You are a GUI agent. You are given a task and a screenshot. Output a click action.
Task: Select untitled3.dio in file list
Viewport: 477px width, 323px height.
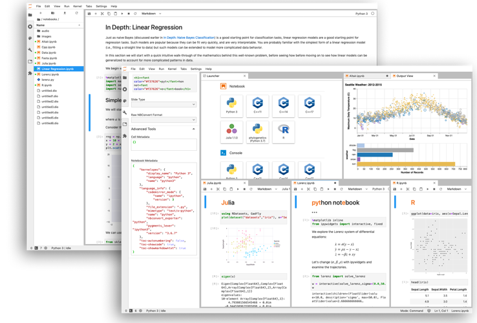click(x=58, y=107)
